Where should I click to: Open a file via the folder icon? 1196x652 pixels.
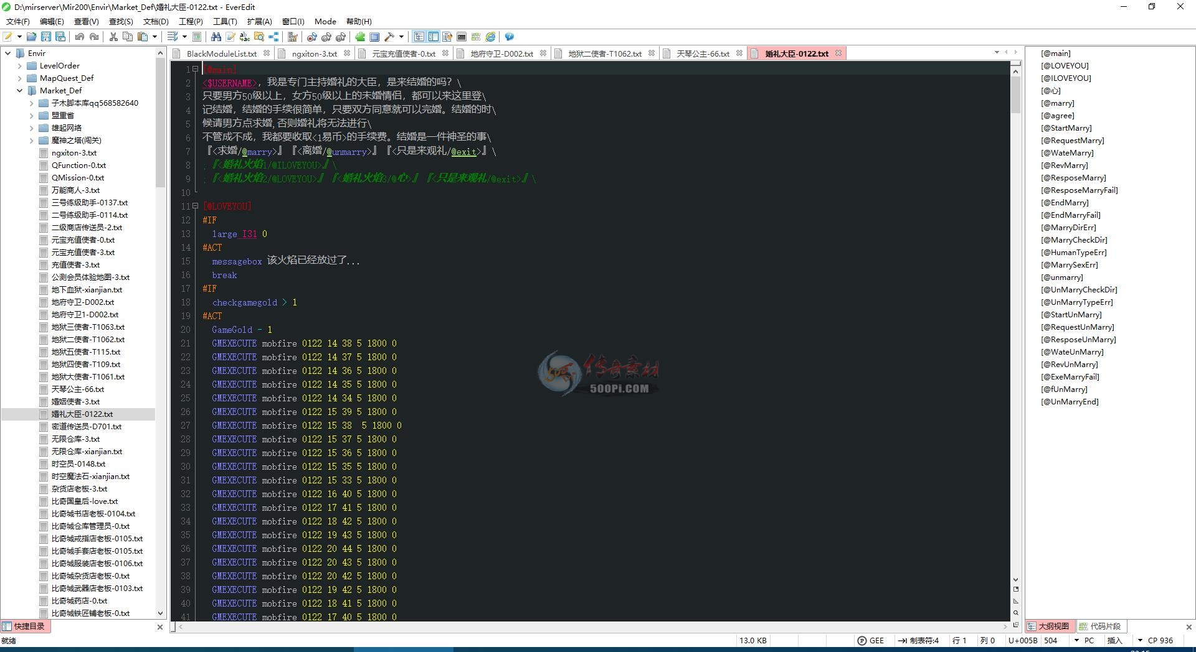32,37
